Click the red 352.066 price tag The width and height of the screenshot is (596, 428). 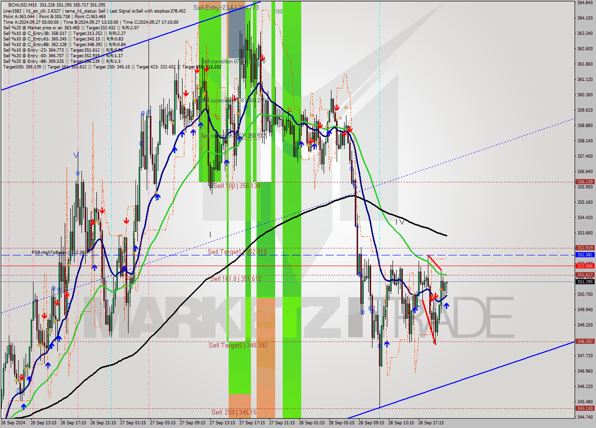(x=585, y=266)
